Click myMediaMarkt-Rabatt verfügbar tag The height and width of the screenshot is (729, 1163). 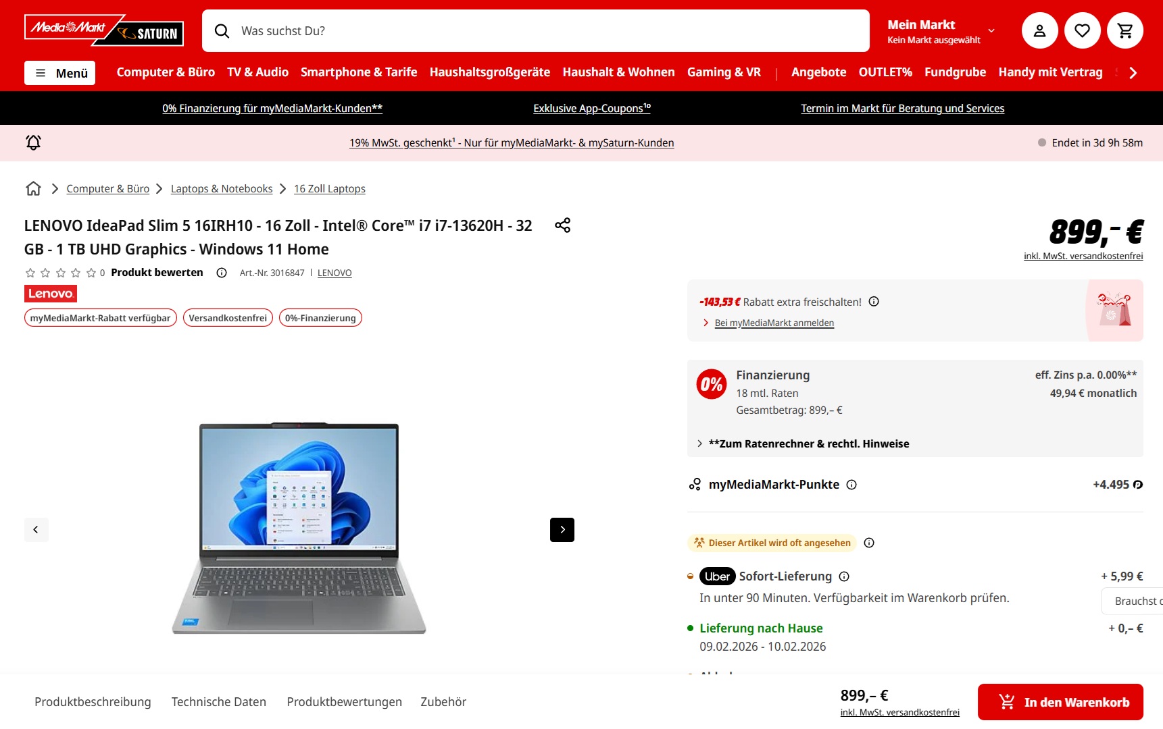(x=101, y=318)
